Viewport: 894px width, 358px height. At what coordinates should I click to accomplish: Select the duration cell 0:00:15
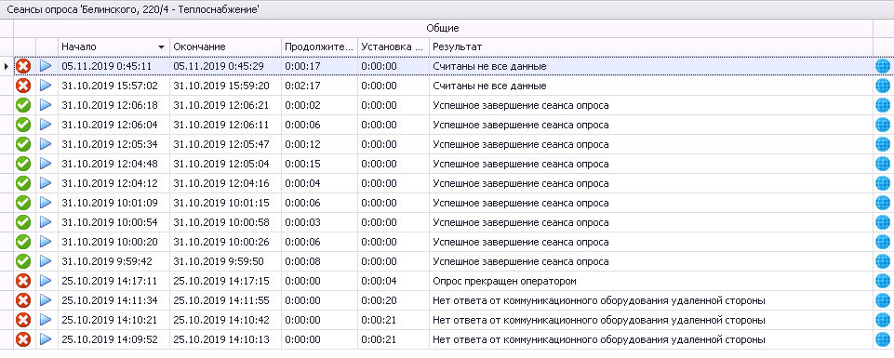click(x=320, y=165)
